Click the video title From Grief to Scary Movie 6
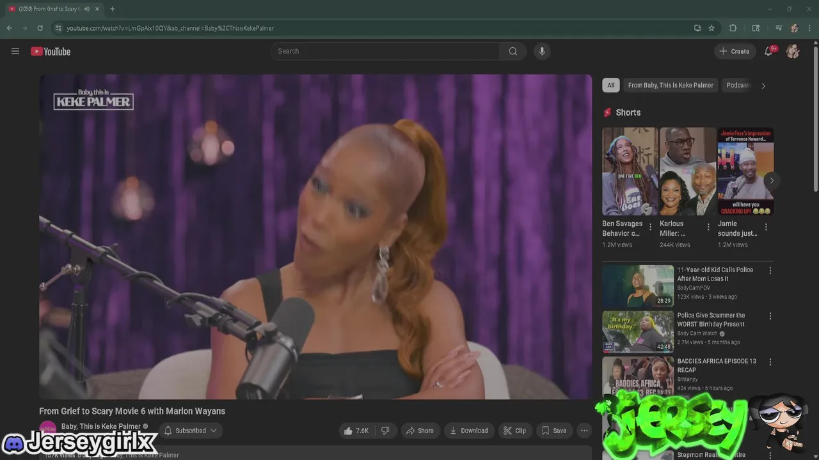Image resolution: width=819 pixels, height=460 pixels. pyautogui.click(x=132, y=411)
